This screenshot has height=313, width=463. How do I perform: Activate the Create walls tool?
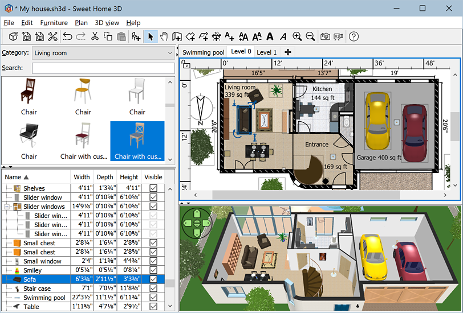point(177,37)
